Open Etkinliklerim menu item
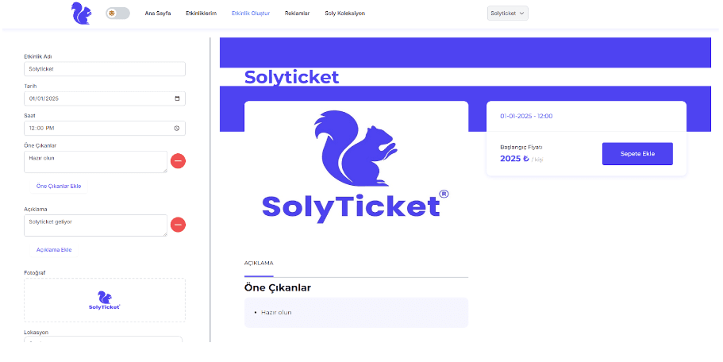The image size is (723, 362). point(201,13)
